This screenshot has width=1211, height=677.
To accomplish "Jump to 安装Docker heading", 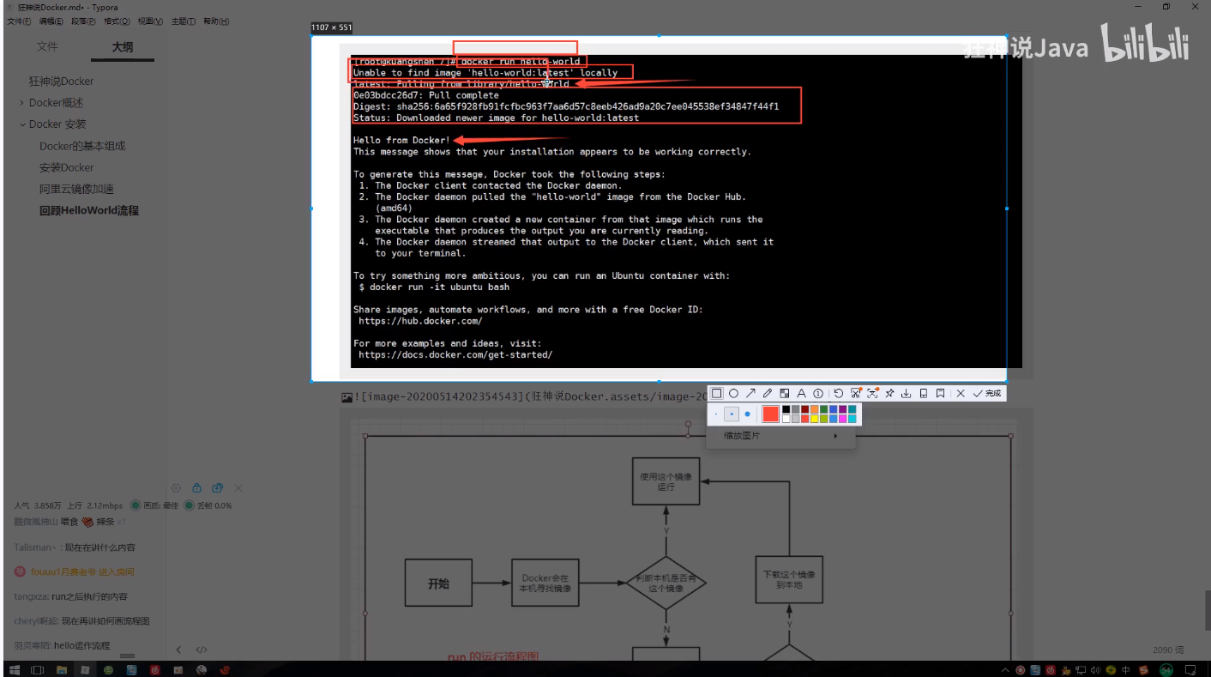I will coord(66,167).
